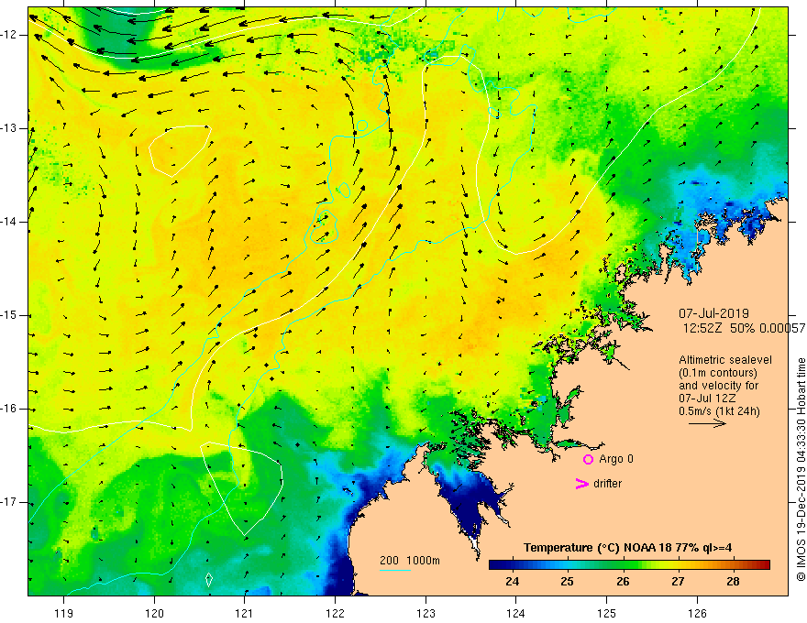Click the 'Altimetric sealevel' label
The image size is (807, 623).
[x=724, y=360]
